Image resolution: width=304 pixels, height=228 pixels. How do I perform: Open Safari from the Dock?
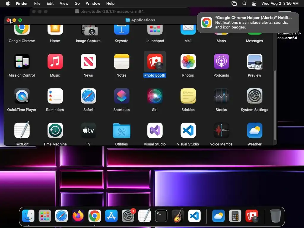coord(61,216)
